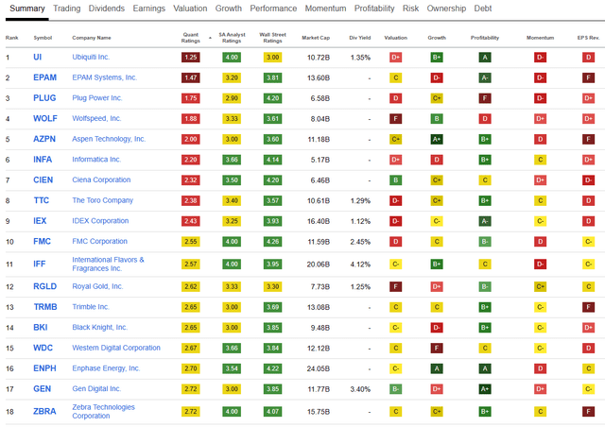Screen dimensions: 605x427
Task: Click the RGLD symbol link
Action: click(x=44, y=286)
